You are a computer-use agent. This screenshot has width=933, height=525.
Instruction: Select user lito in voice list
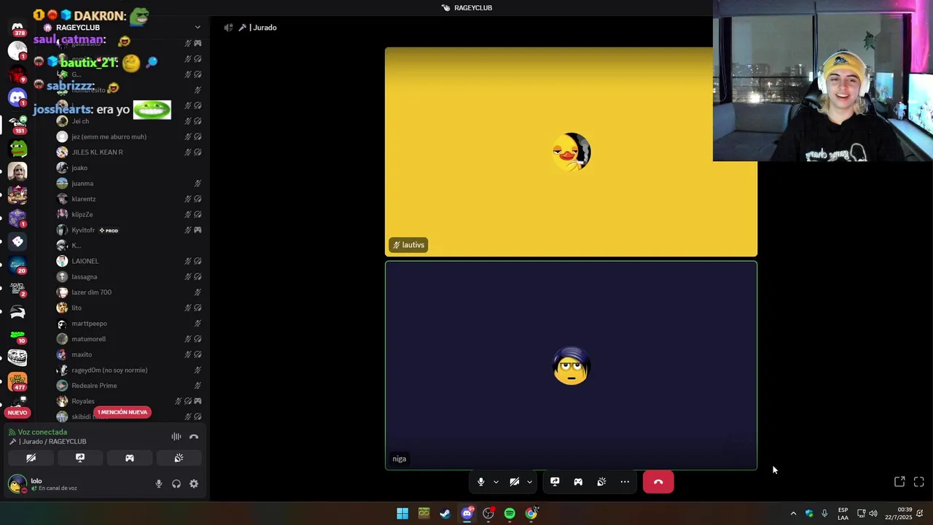[77, 308]
